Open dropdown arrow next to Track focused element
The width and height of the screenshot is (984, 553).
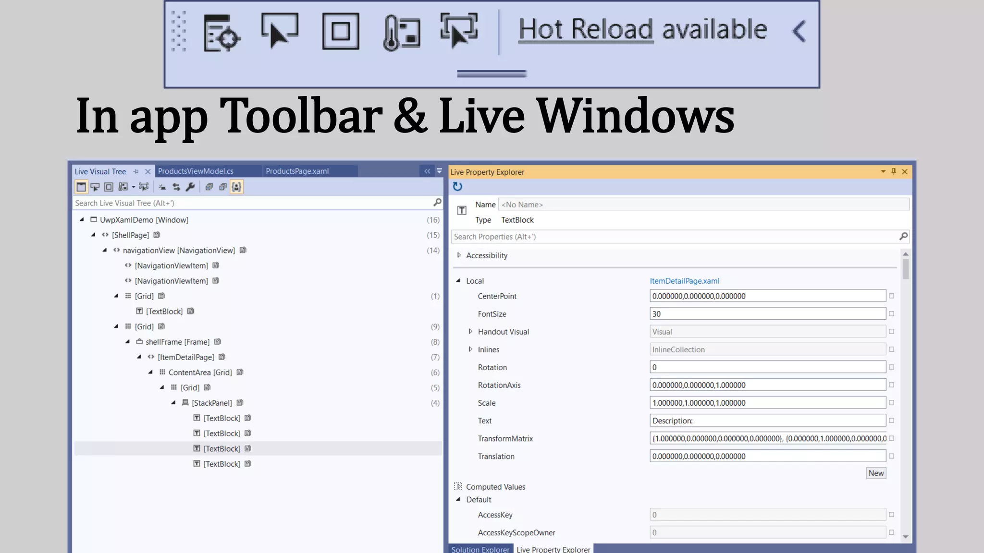click(x=133, y=187)
